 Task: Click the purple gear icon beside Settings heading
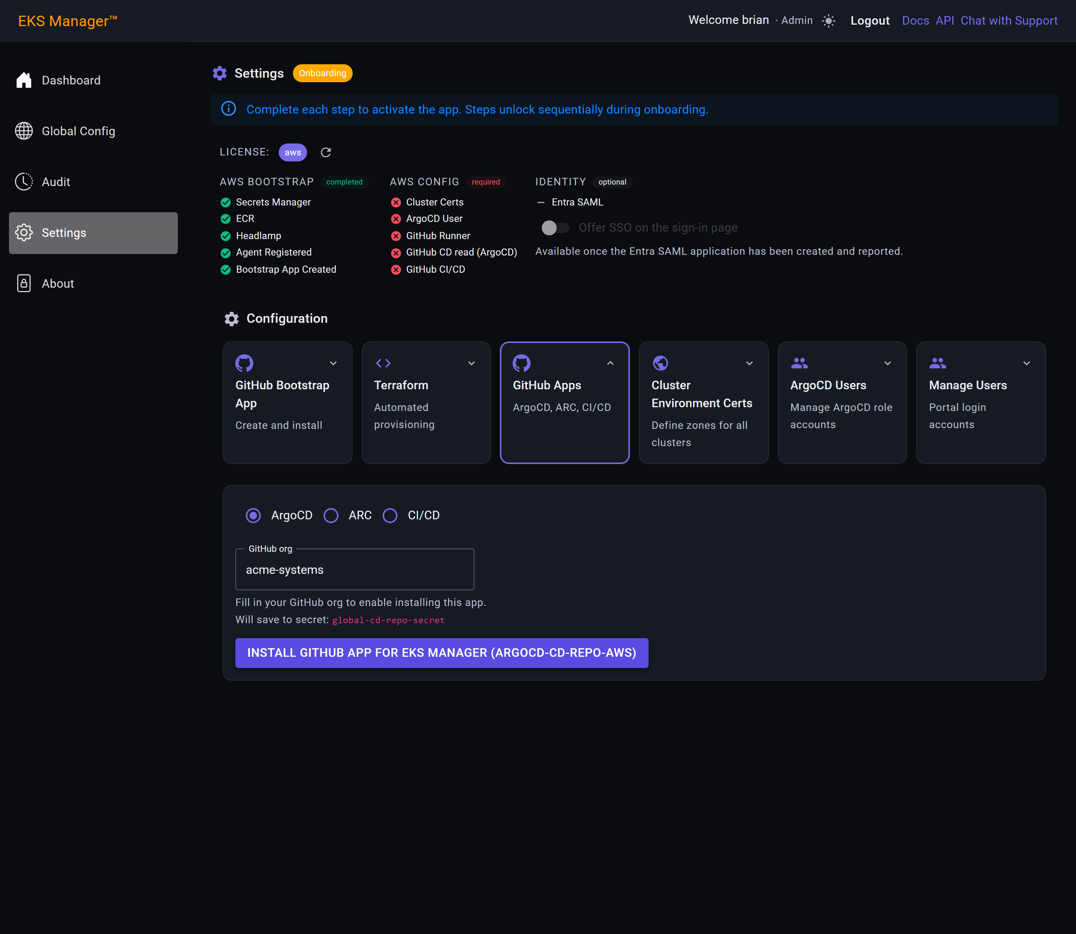tap(219, 73)
